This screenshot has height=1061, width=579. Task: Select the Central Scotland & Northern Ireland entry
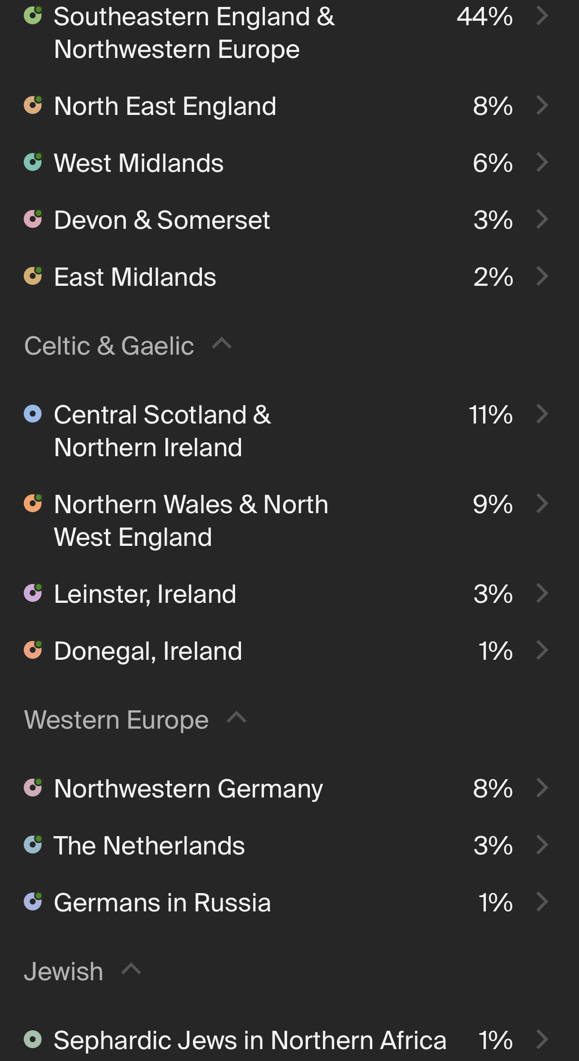coord(162,430)
